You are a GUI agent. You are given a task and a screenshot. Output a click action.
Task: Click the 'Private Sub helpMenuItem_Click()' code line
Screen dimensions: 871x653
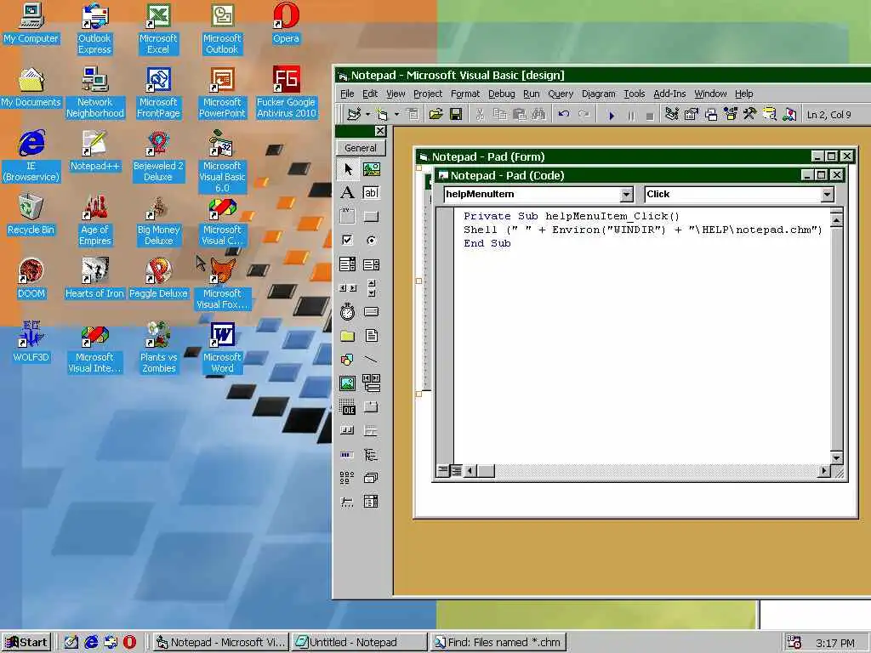[x=572, y=217]
